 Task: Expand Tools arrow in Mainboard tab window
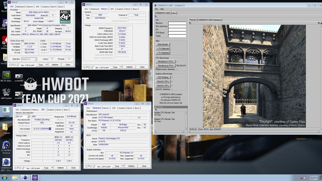click(x=123, y=166)
